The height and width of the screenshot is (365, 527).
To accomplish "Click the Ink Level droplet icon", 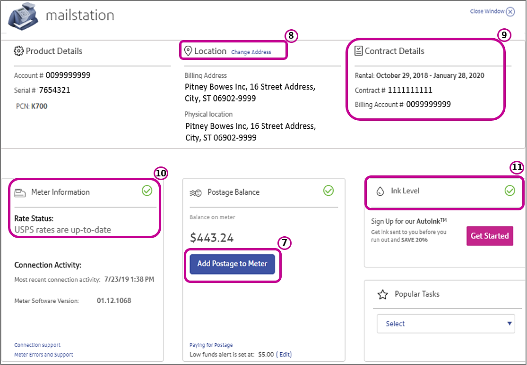I will coord(380,191).
